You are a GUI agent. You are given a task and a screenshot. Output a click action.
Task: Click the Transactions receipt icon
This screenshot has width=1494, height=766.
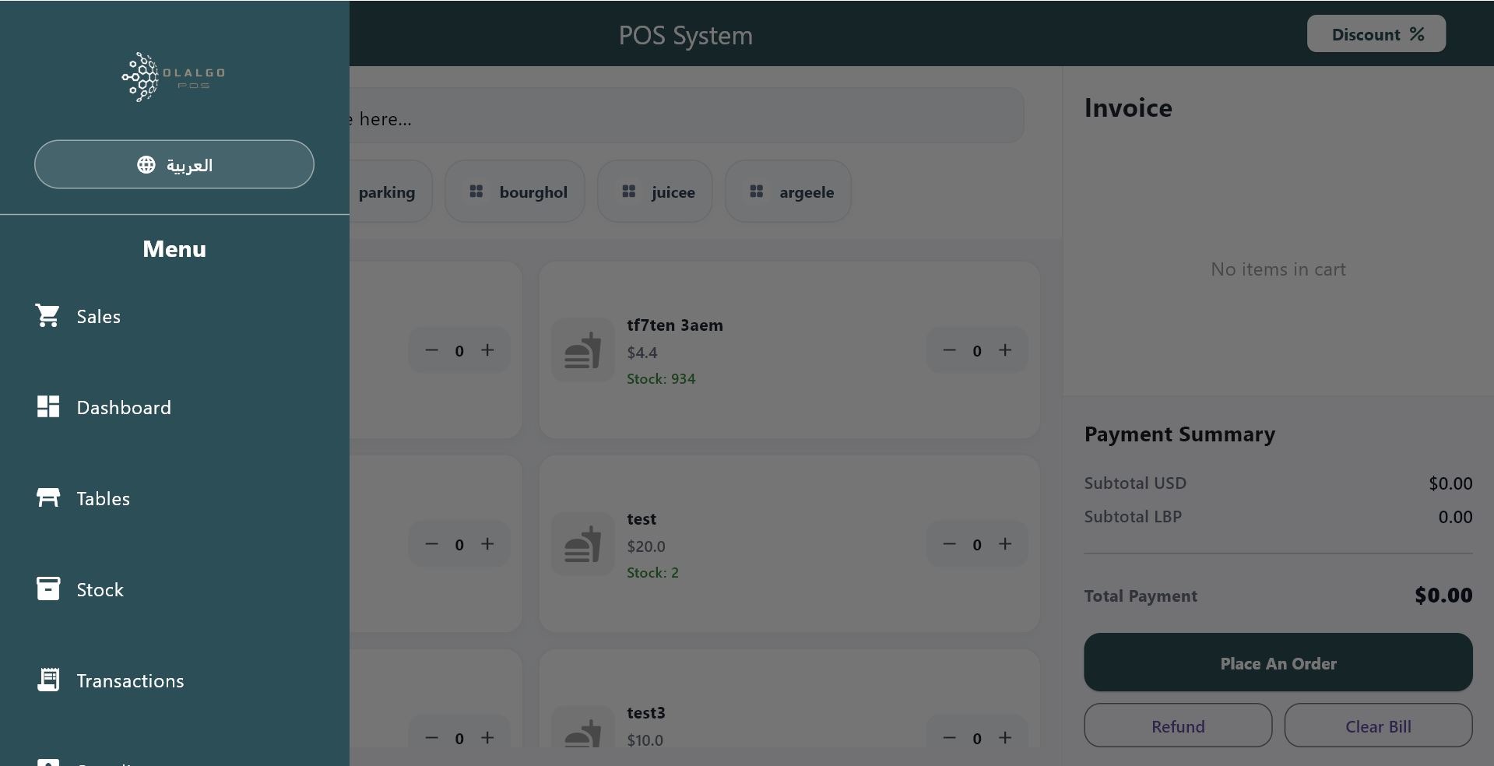click(x=47, y=680)
